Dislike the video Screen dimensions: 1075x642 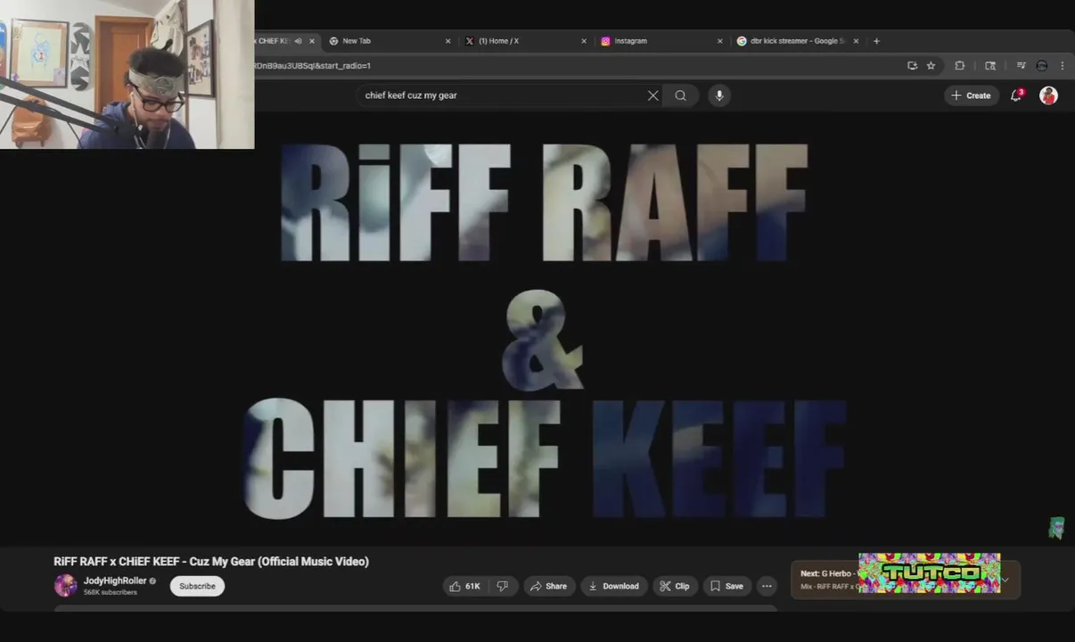click(x=503, y=586)
